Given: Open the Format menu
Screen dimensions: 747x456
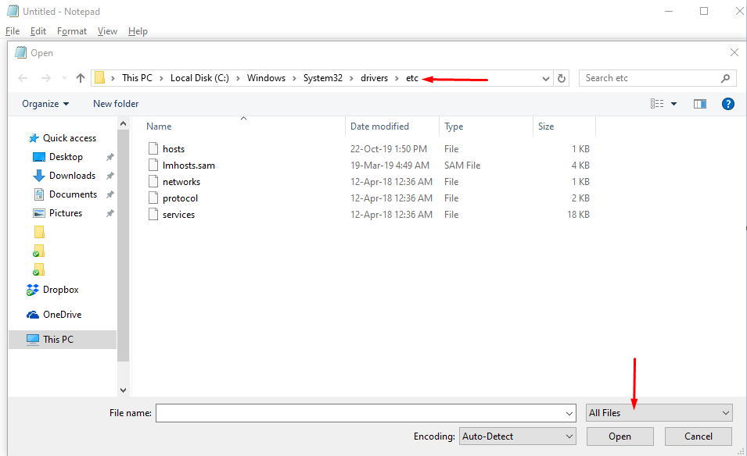Looking at the screenshot, I should click(x=71, y=31).
